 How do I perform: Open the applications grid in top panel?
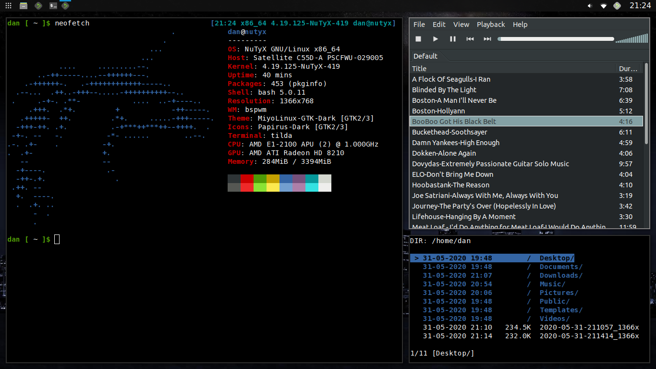click(x=8, y=6)
